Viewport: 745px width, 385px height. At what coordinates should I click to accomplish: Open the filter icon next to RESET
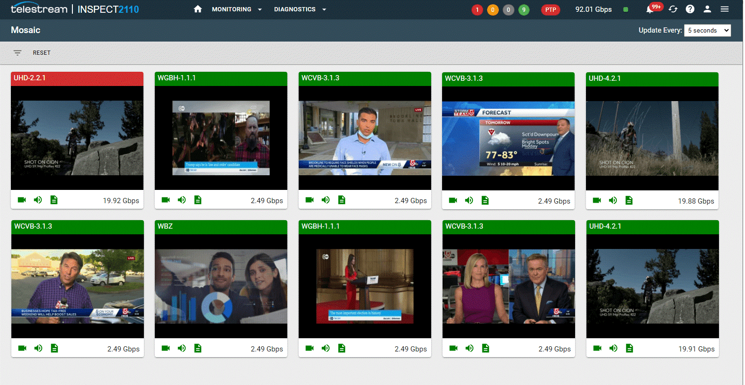tap(18, 53)
